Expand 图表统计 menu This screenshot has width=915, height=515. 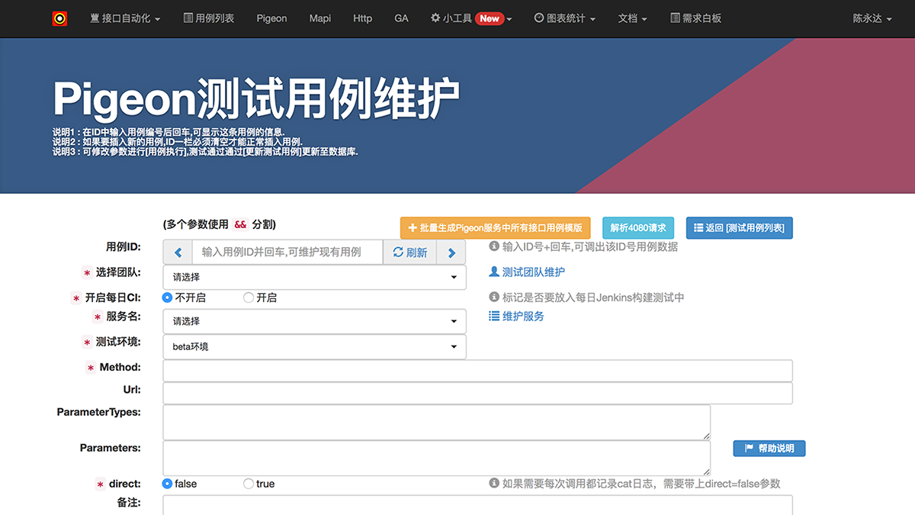565,18
